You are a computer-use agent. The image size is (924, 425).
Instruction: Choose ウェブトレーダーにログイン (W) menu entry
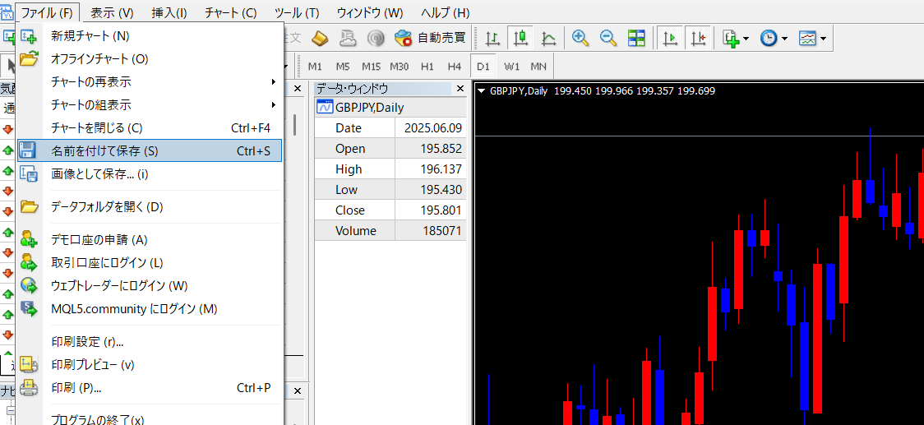tap(150, 286)
